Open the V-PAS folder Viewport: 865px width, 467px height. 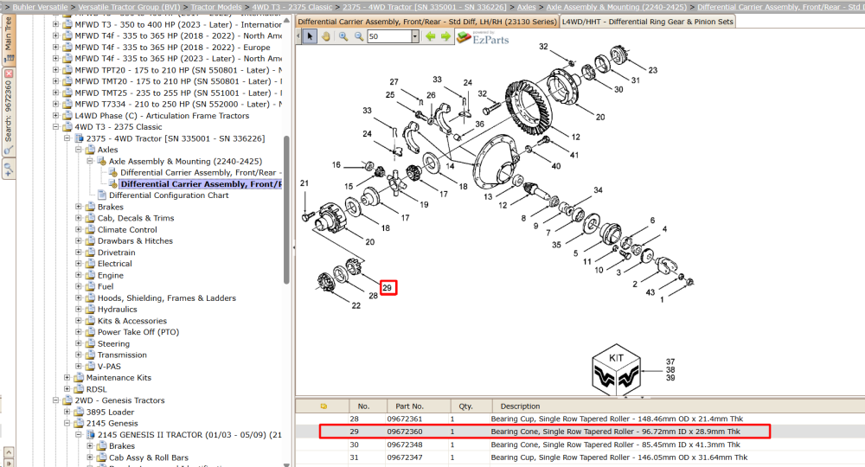tap(109, 366)
